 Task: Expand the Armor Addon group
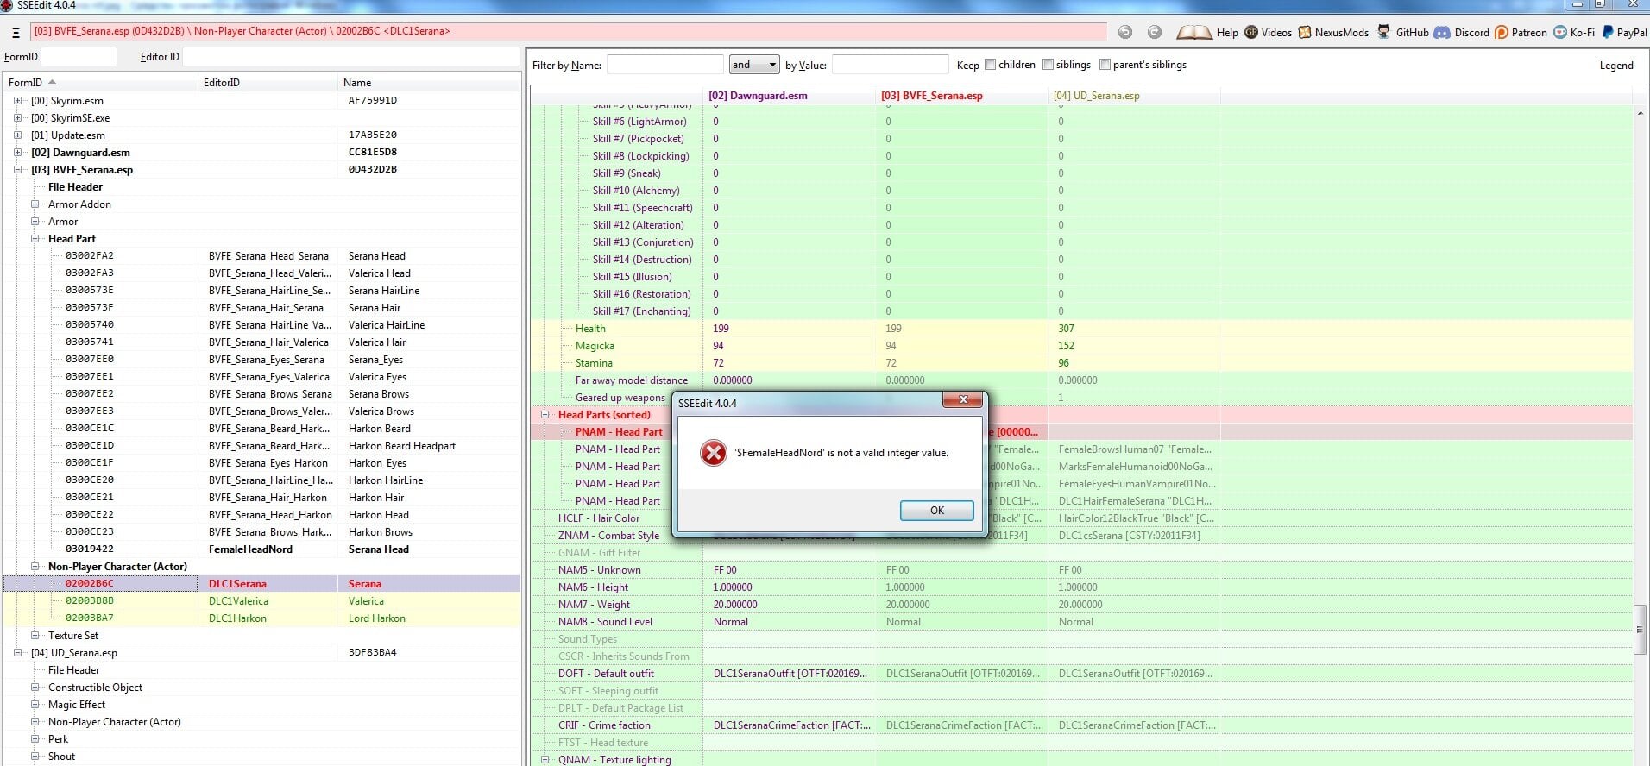click(35, 204)
